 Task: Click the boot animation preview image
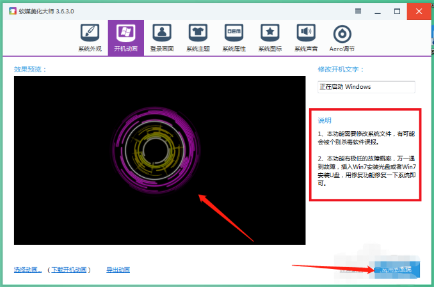pyautogui.click(x=159, y=160)
